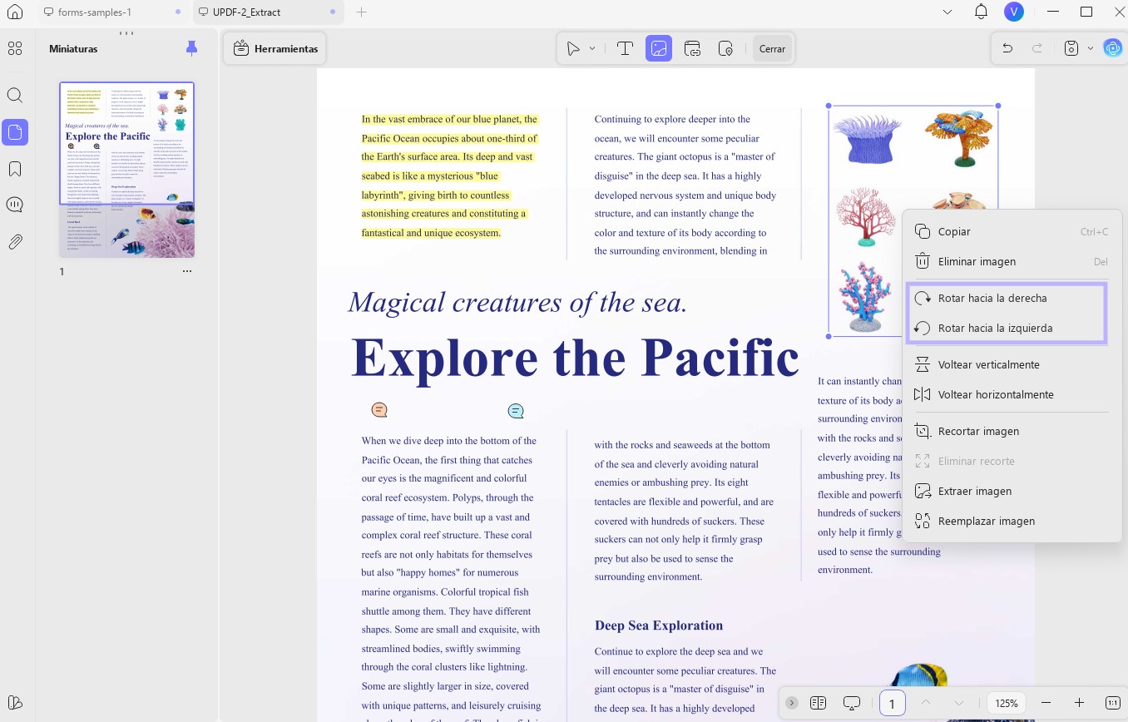This screenshot has height=722, width=1128.
Task: Collapse the bottom navigation bar arrow
Action: pos(791,703)
